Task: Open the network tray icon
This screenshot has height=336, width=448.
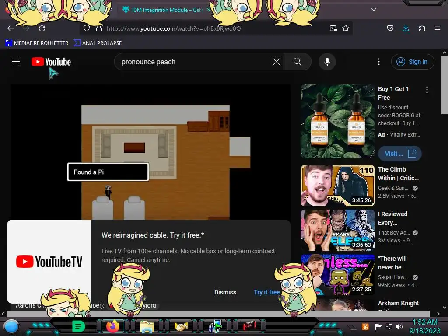Action: [x=389, y=326]
